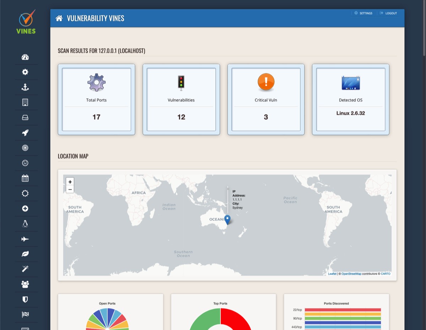Click the '90/tcp' axis label
426x330 pixels.
click(x=297, y=318)
